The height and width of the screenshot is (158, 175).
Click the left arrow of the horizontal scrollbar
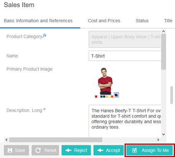click(x=7, y=140)
